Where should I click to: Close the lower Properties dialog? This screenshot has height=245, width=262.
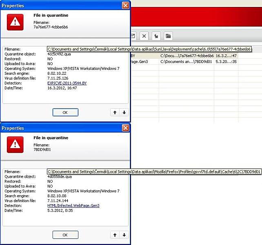126,128
